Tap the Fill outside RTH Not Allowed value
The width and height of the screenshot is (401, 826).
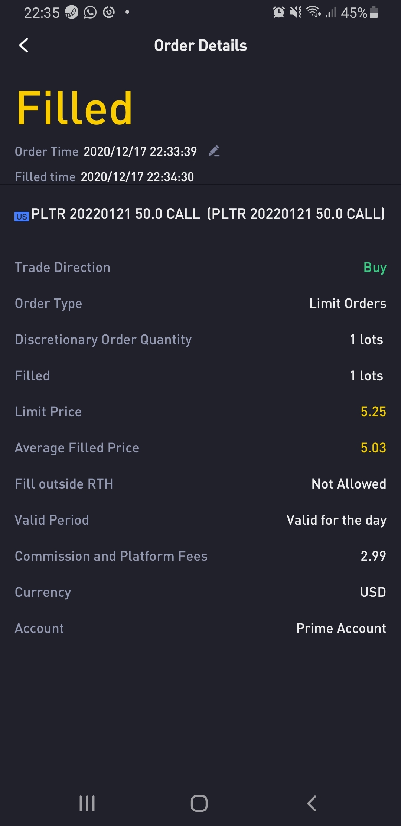(x=349, y=484)
